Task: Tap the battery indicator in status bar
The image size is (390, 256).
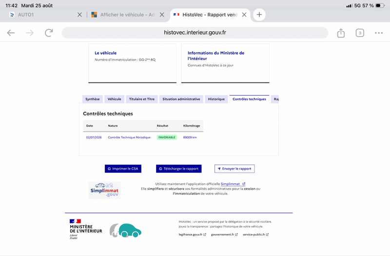Action: (x=380, y=5)
